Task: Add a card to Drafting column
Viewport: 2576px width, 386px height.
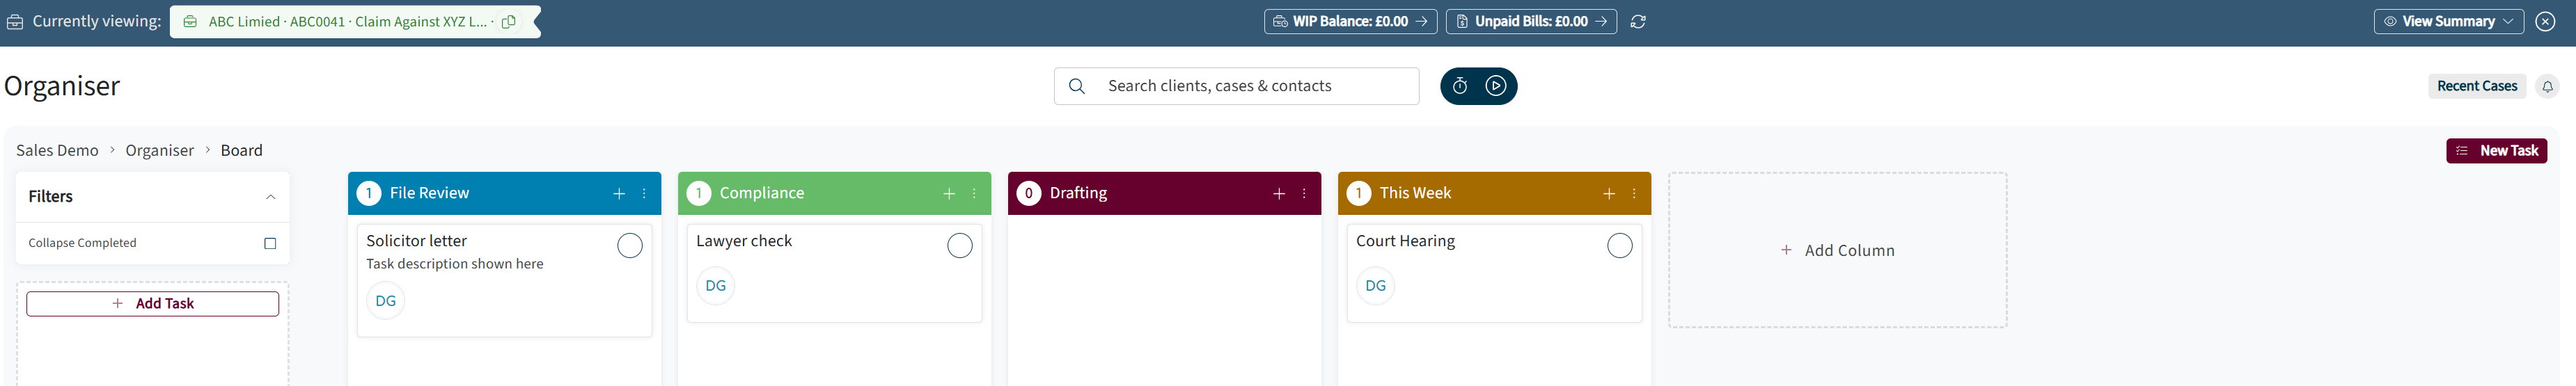Action: coord(1279,193)
